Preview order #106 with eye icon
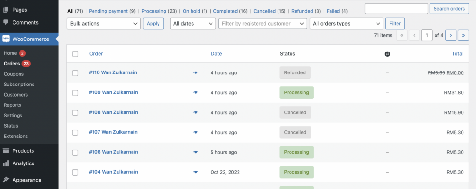The image size is (476, 189). click(x=196, y=152)
